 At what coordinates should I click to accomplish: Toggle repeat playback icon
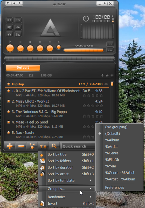(9, 35)
